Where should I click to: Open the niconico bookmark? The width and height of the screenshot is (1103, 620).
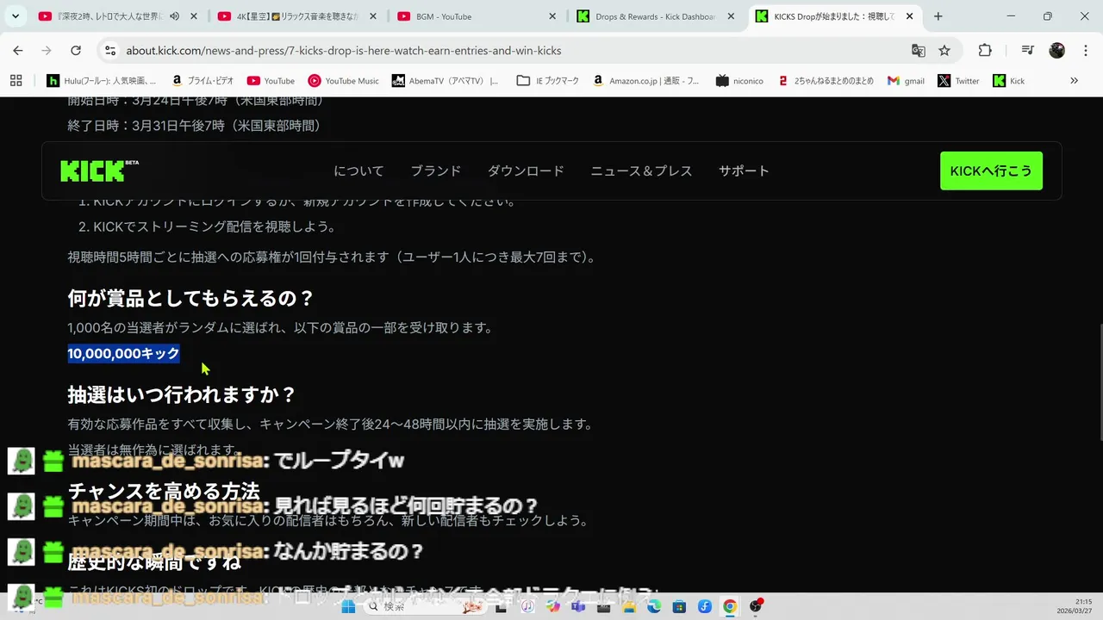(x=739, y=81)
